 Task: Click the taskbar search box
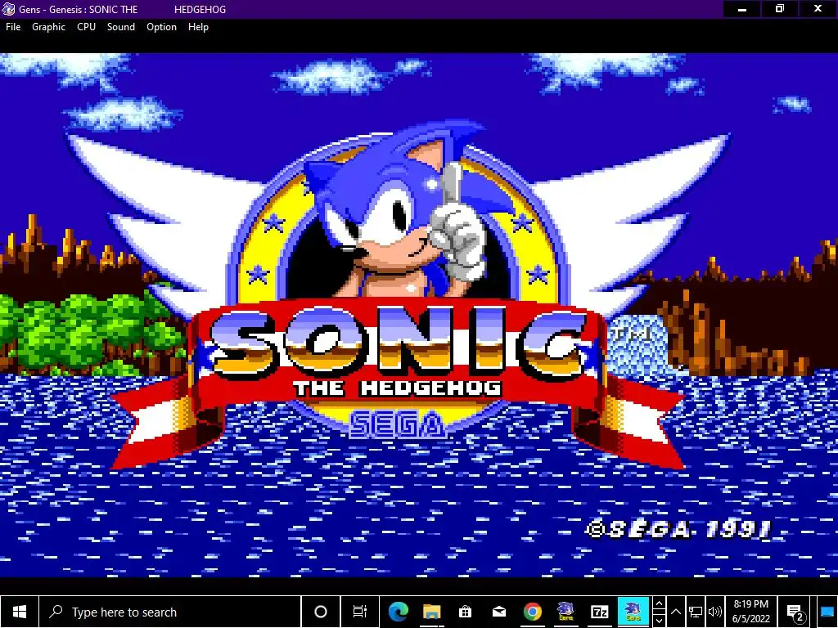(x=170, y=612)
